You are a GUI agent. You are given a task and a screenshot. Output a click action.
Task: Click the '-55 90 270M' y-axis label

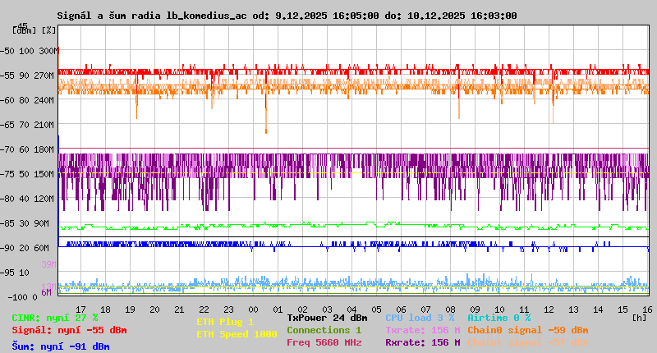point(27,76)
